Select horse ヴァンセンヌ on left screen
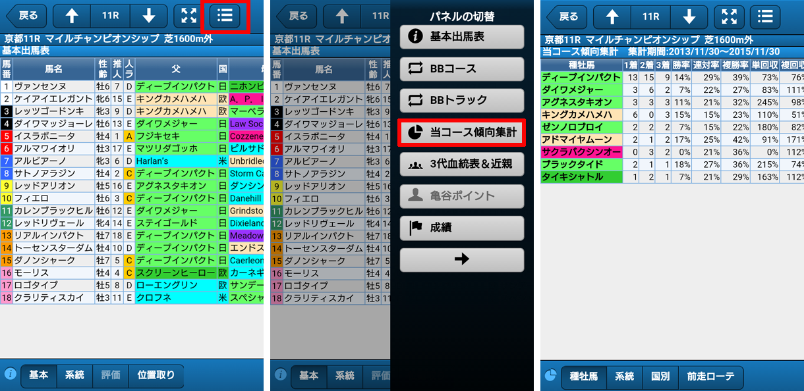Screen dimensions: 804x391 coord(54,86)
